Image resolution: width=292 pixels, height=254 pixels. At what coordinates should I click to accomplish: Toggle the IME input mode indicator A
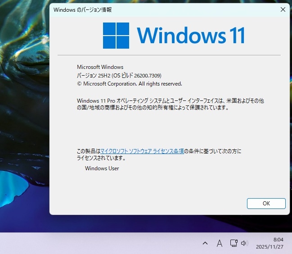220,243
